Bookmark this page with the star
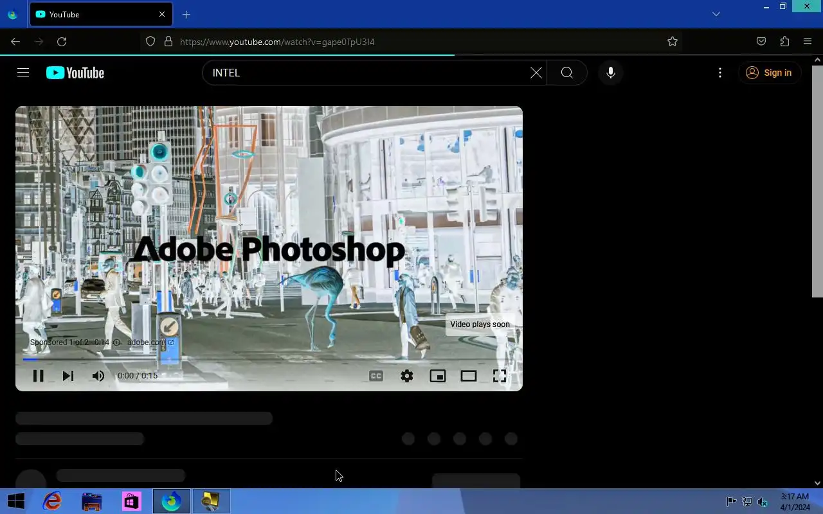823x514 pixels. 673,42
